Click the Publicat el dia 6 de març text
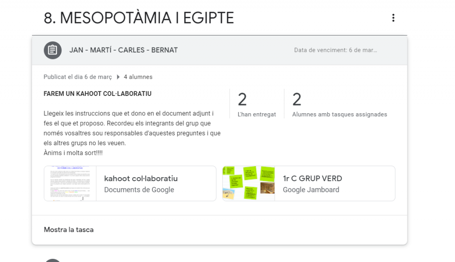 click(78, 77)
